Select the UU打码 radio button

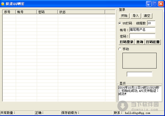point(120,23)
